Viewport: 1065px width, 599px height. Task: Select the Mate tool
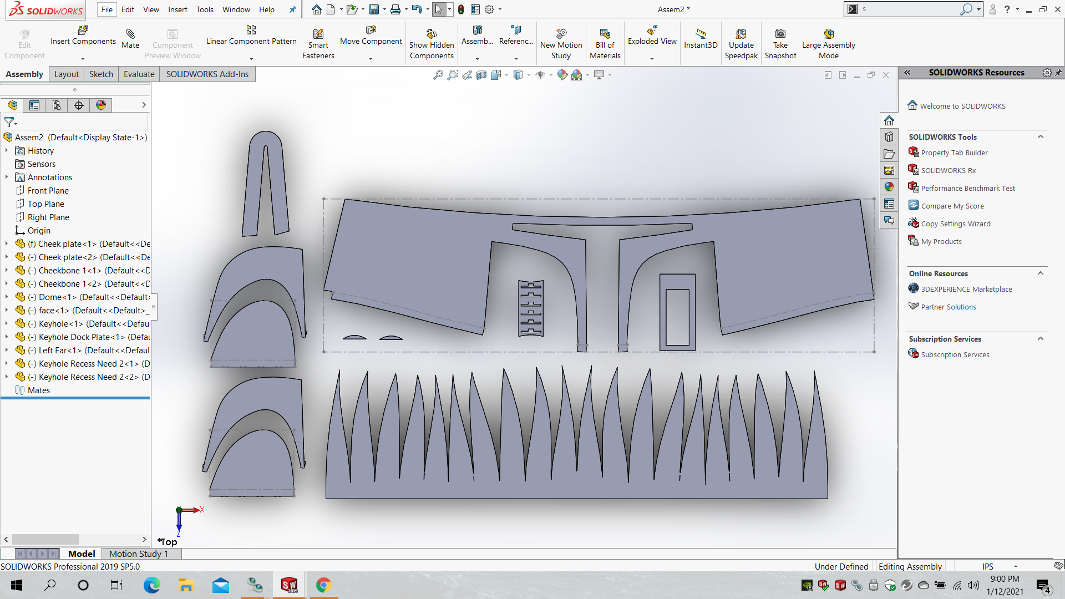pyautogui.click(x=130, y=39)
